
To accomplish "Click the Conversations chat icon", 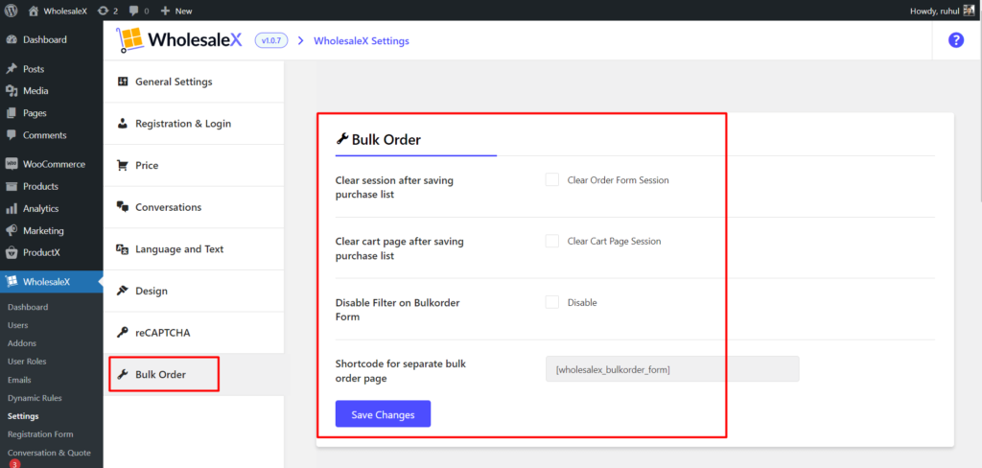I will [x=123, y=207].
